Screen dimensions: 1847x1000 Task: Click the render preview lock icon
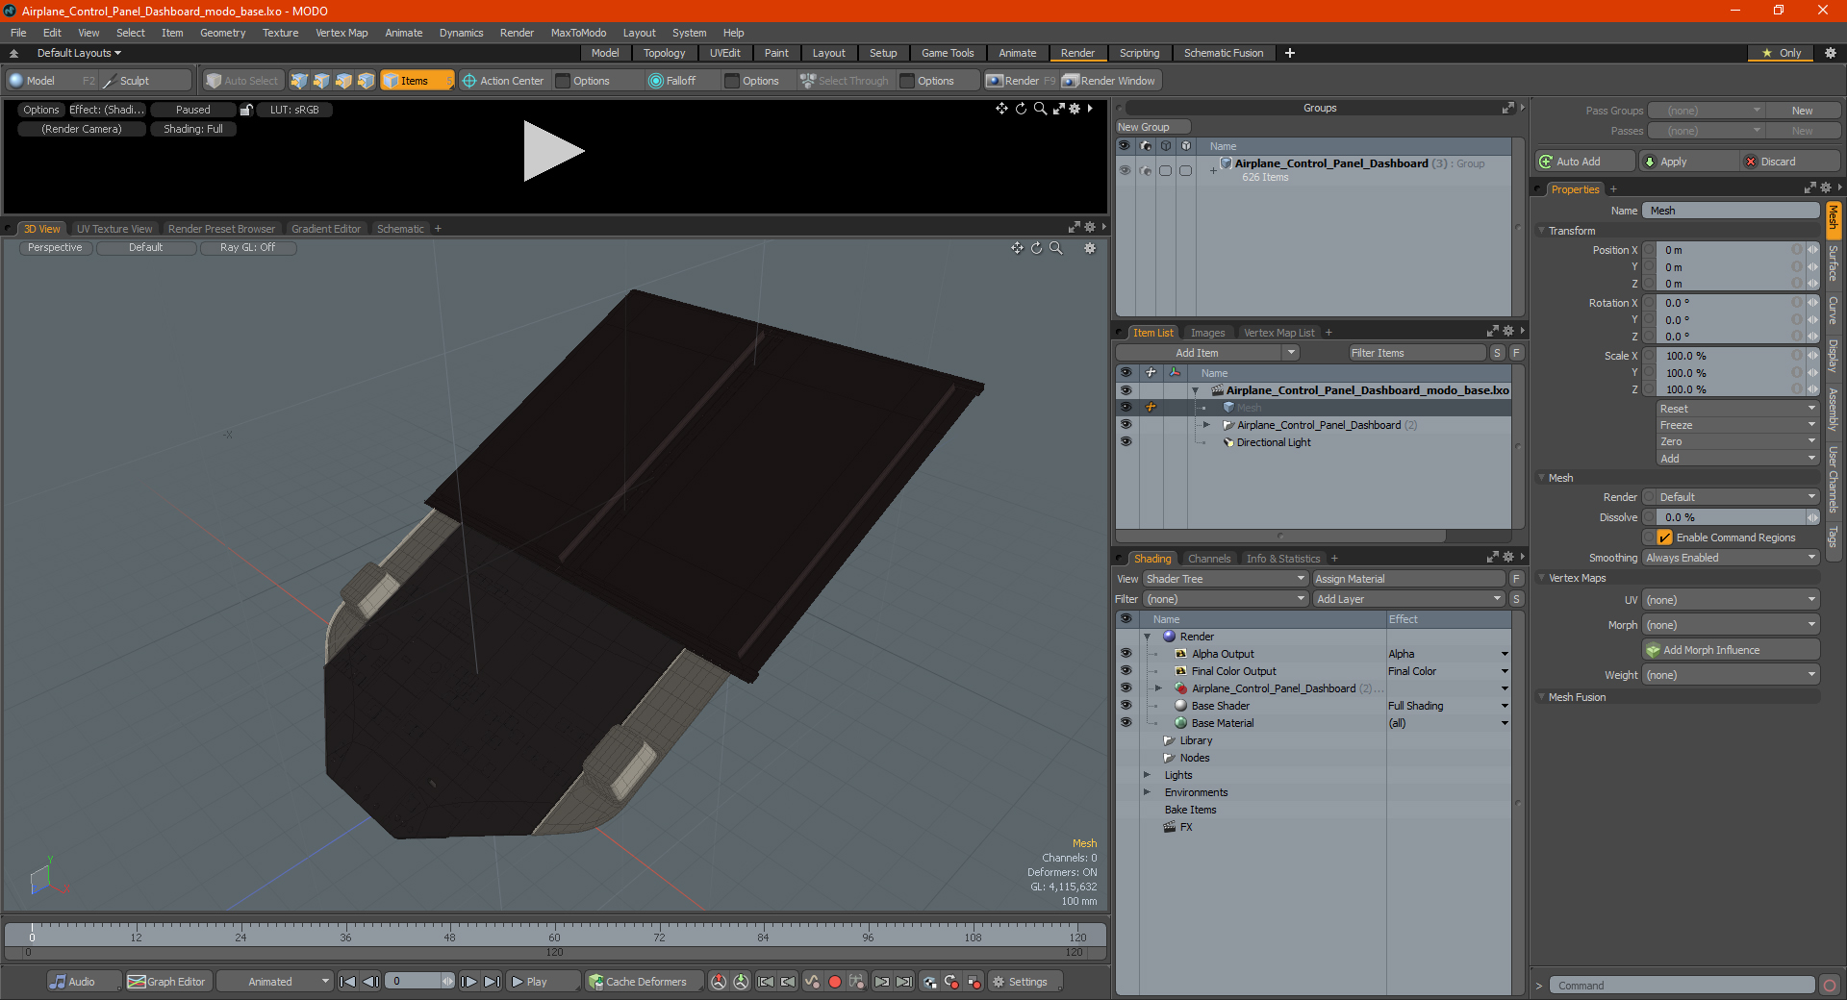(x=246, y=110)
